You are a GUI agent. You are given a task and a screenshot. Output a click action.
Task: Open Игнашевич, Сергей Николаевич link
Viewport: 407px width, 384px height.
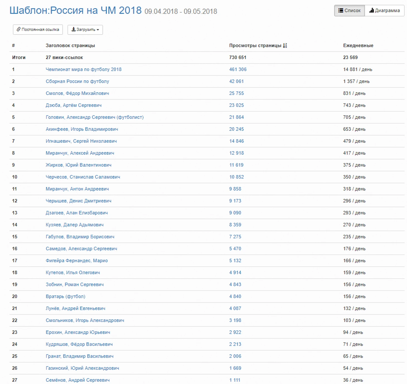[81, 141]
